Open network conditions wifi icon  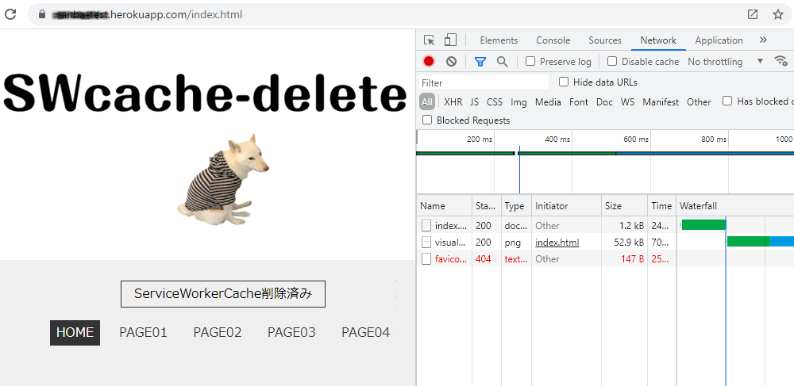tap(781, 61)
